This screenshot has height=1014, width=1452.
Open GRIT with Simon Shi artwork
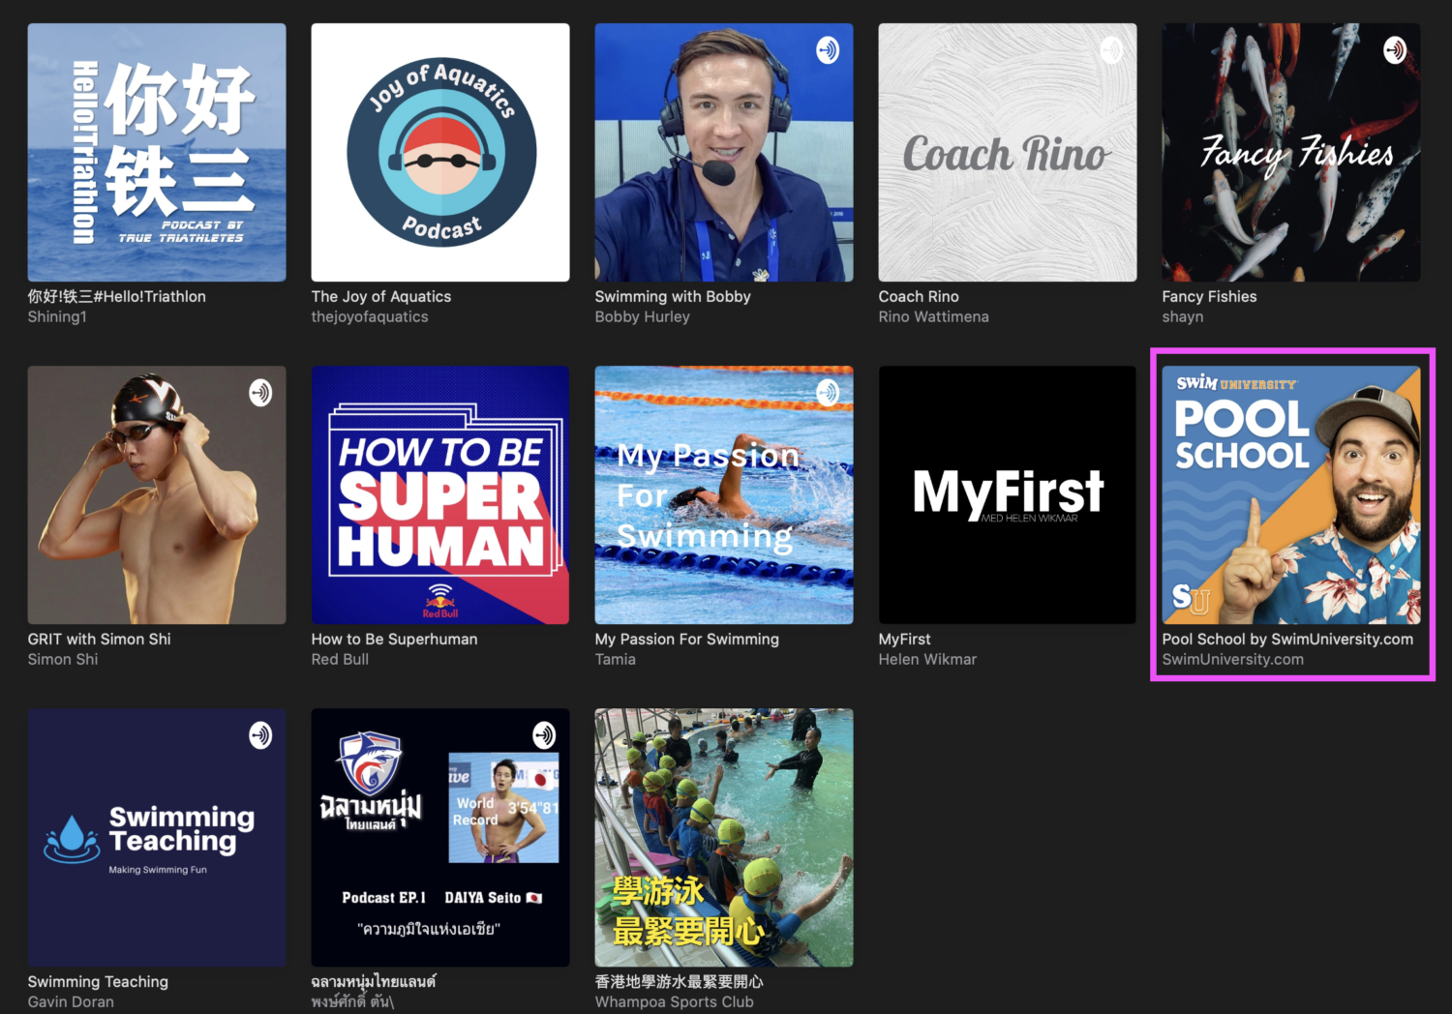(157, 495)
